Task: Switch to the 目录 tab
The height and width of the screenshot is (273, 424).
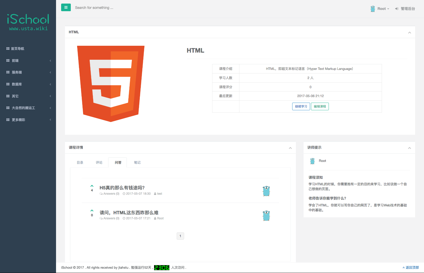Action: pos(80,162)
